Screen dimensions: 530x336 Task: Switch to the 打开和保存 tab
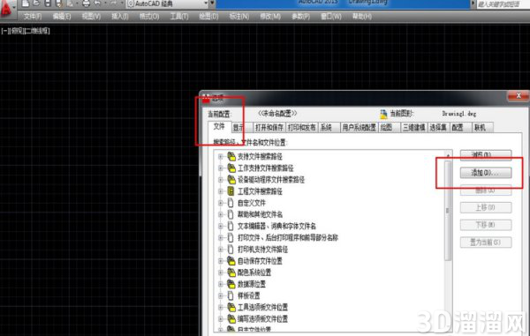(x=269, y=128)
